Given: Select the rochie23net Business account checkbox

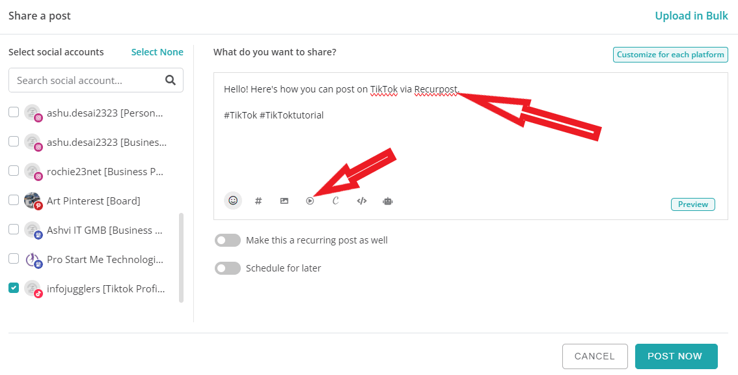Looking at the screenshot, I should [x=14, y=171].
